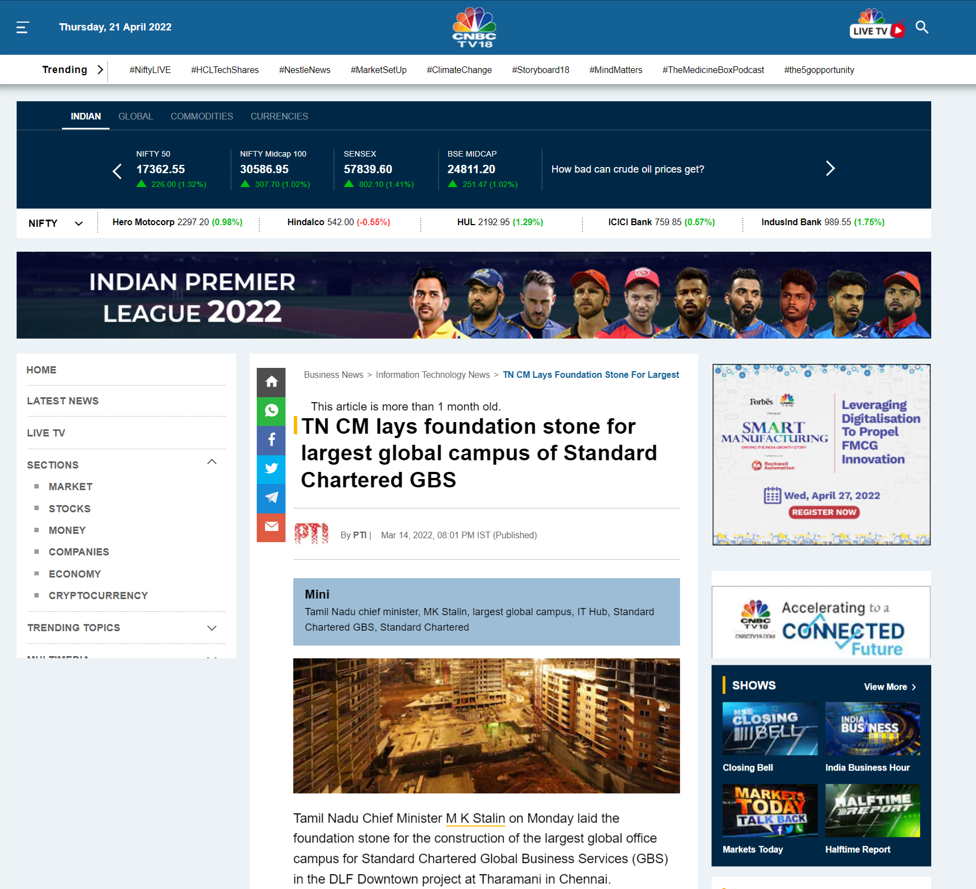Click the IndusInd Bank stock ticker
Screen dimensions: 976x889
pyautogui.click(x=823, y=222)
